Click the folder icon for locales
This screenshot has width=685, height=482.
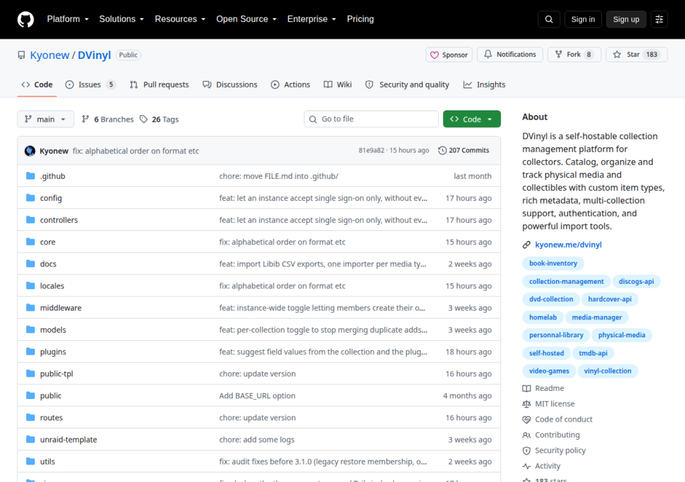click(30, 286)
